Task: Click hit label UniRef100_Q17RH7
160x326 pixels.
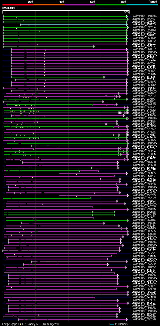Action: click(143, 99)
